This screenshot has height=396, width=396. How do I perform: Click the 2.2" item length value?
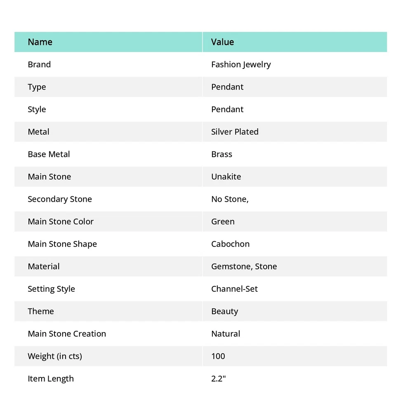tap(218, 379)
